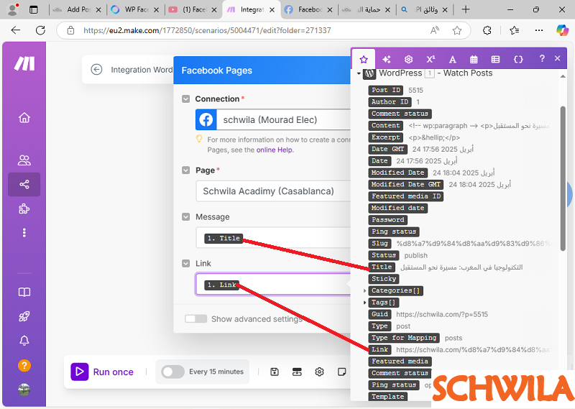Expand the Tags[] array item
575x409 pixels.
tap(364, 303)
